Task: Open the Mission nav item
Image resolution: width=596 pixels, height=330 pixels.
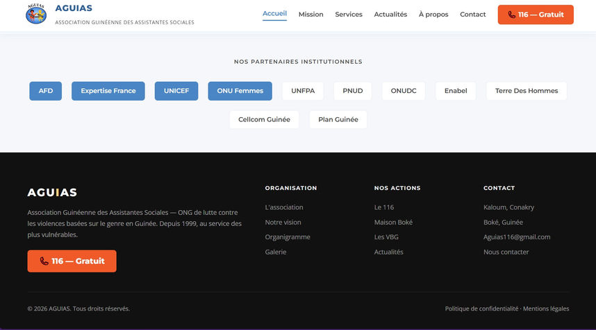Action: click(x=311, y=15)
